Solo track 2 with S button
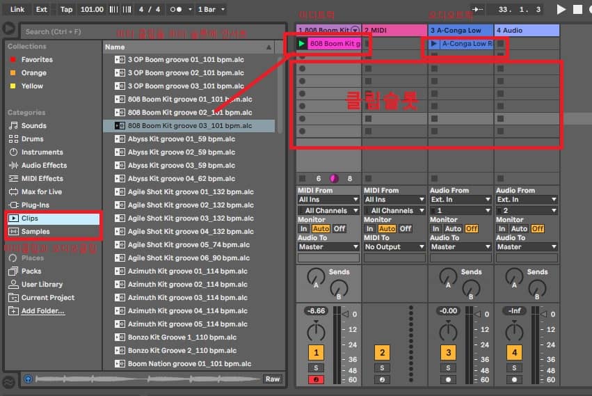 click(382, 367)
